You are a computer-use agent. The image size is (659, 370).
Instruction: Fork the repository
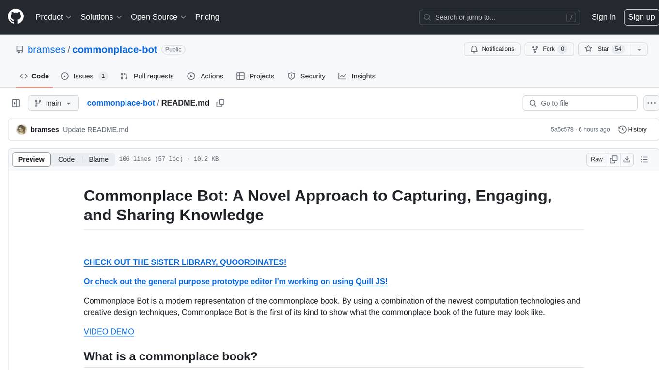click(x=549, y=49)
